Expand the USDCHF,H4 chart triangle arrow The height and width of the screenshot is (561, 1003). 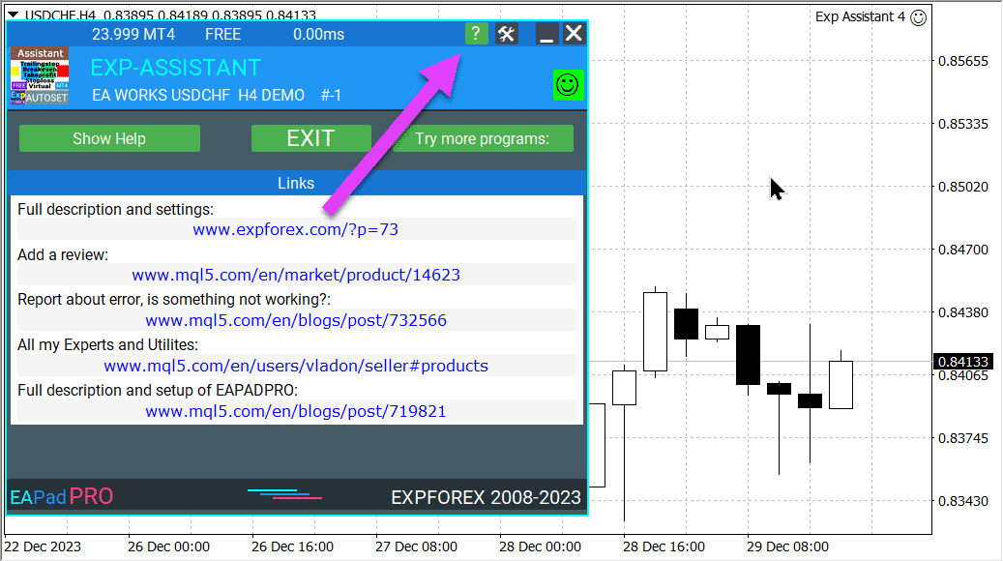[x=13, y=15]
